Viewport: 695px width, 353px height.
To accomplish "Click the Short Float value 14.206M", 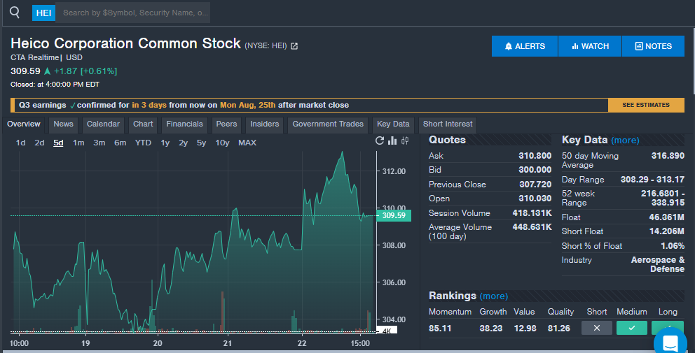I will (x=667, y=231).
